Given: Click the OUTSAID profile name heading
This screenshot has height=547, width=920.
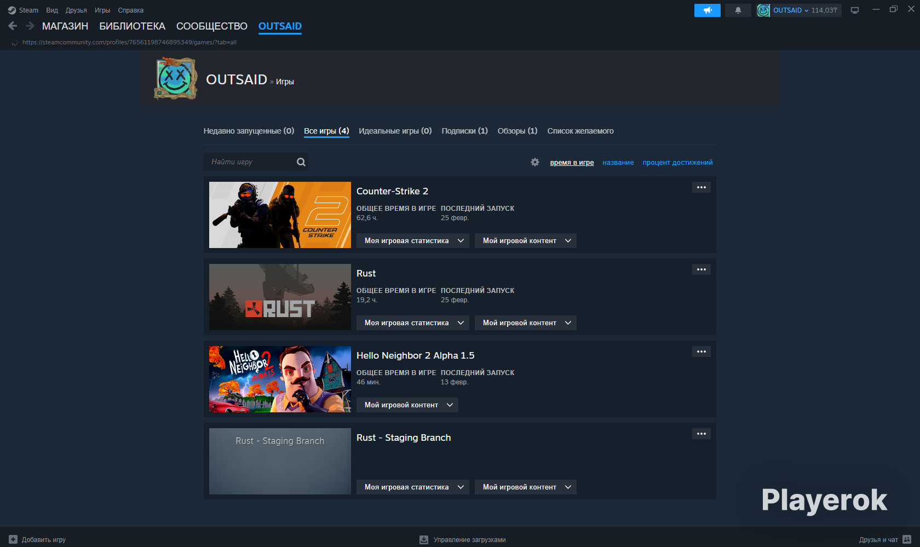Looking at the screenshot, I should 237,79.
